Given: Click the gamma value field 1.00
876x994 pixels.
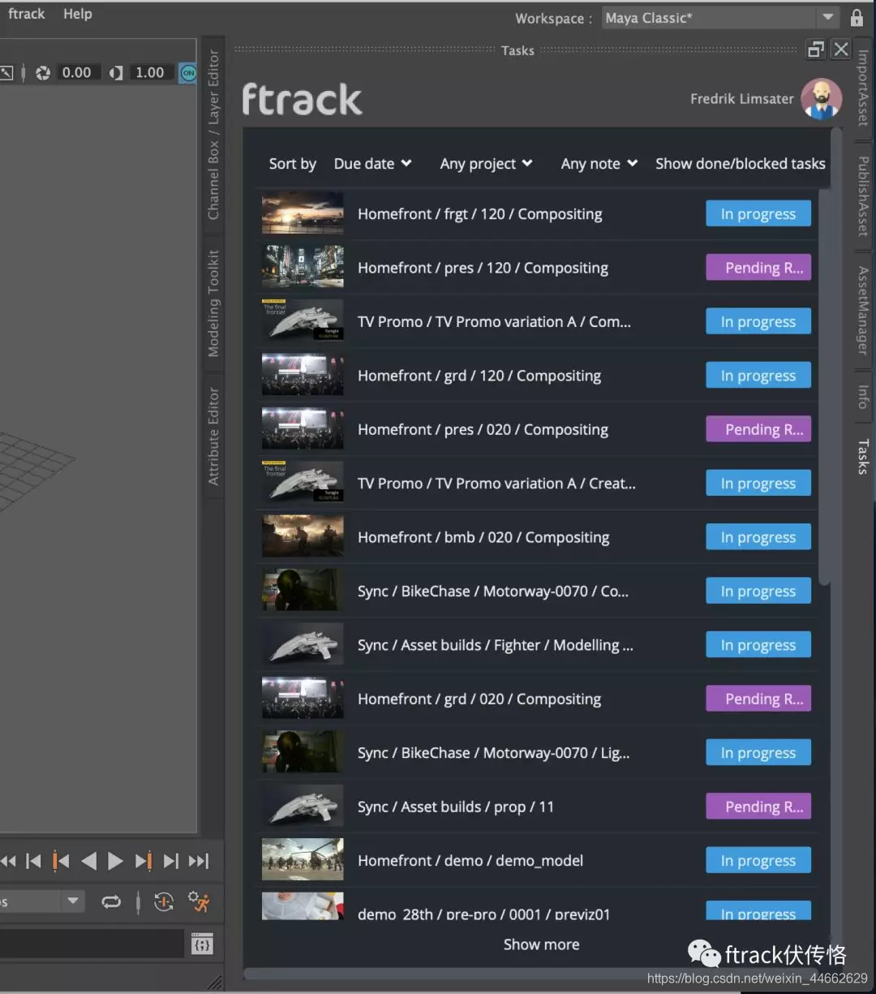Looking at the screenshot, I should click(x=150, y=73).
